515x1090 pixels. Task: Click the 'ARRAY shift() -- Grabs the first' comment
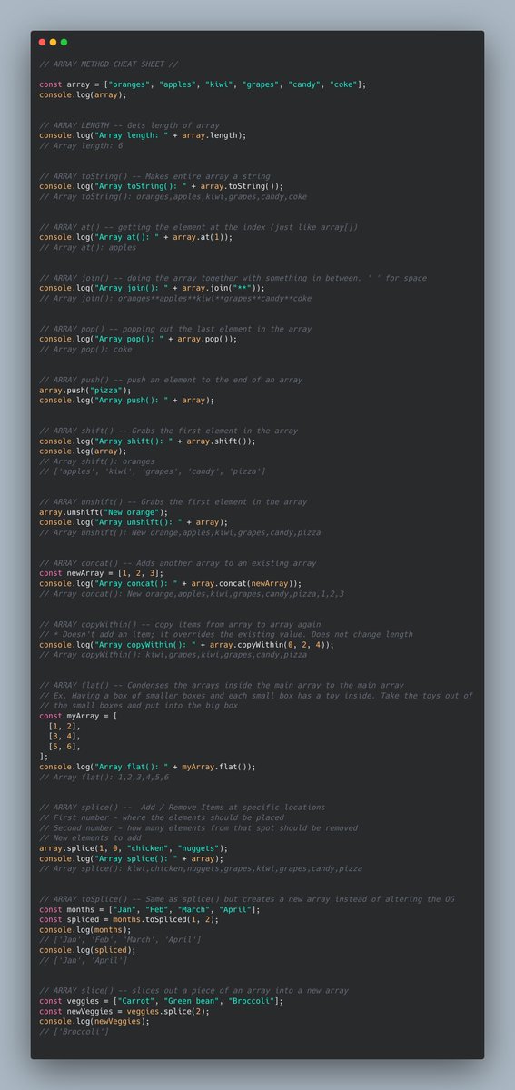pos(168,431)
